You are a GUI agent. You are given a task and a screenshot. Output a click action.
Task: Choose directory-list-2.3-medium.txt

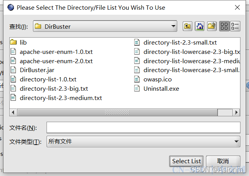[x=61, y=98]
